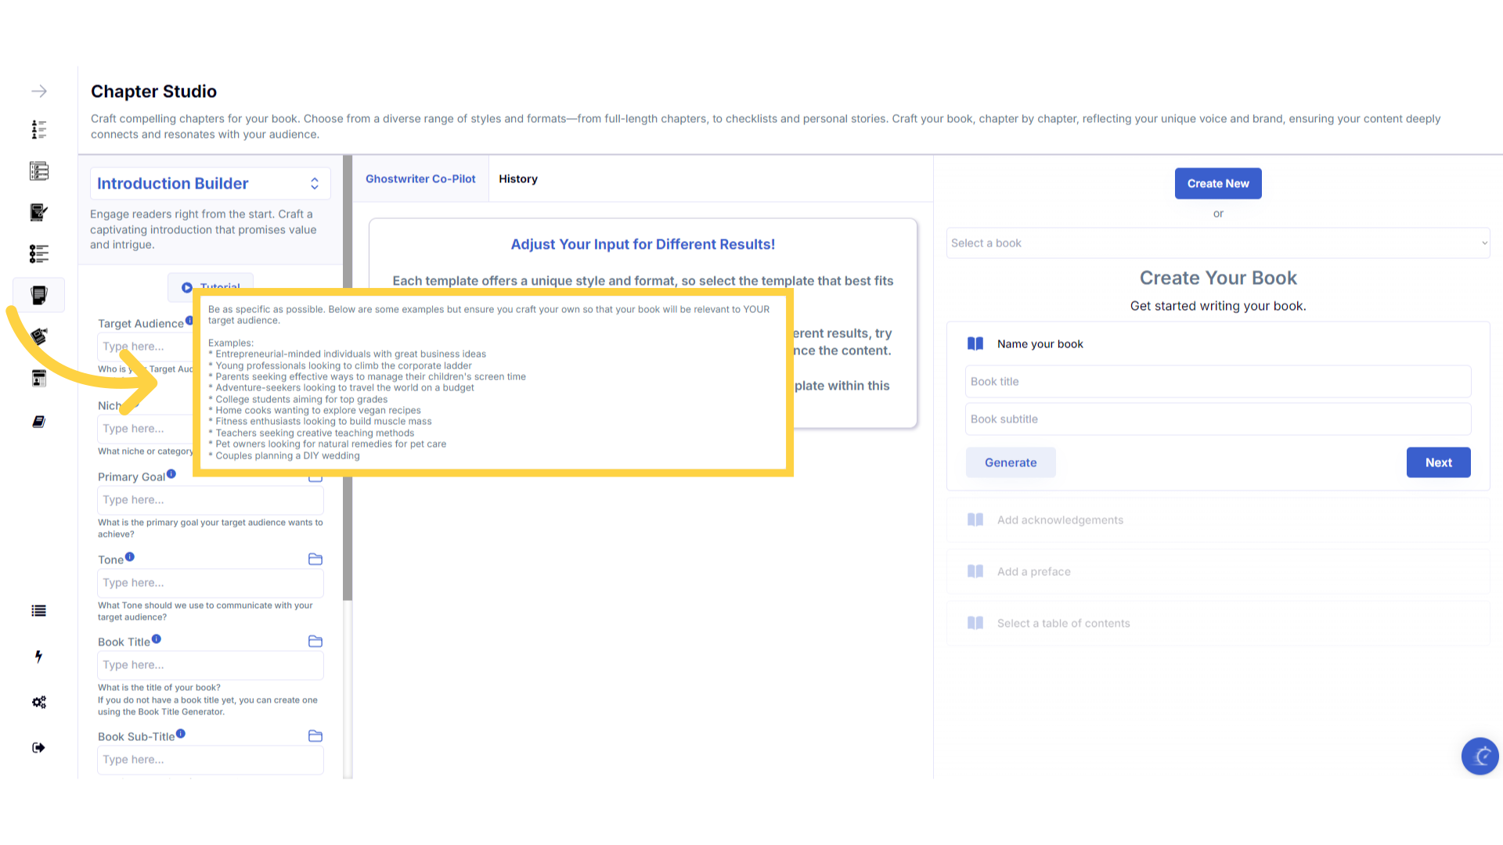This screenshot has height=845, width=1503.
Task: Switch to the History tab
Action: point(517,179)
